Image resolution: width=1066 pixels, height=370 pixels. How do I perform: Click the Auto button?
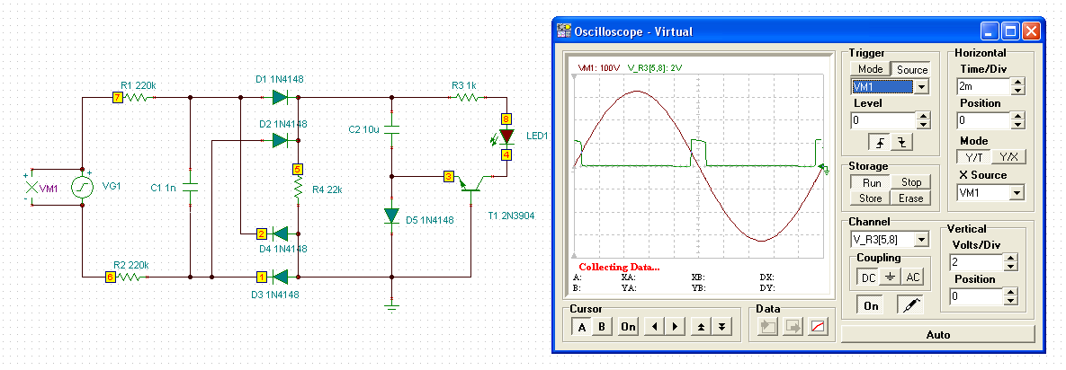pos(937,335)
